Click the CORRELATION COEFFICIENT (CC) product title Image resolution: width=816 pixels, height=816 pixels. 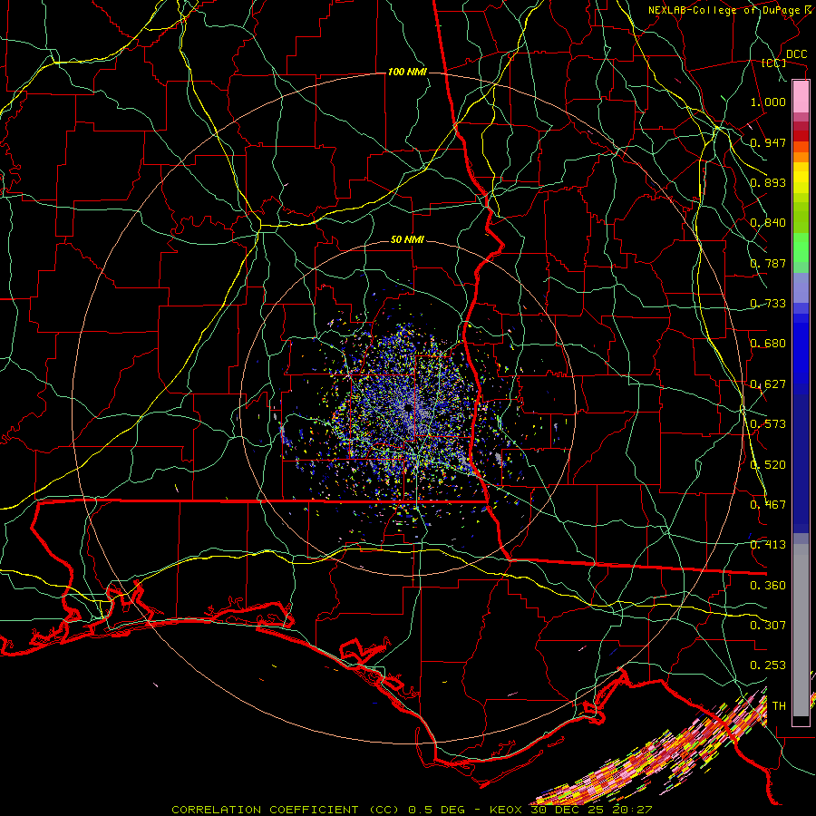pyautogui.click(x=286, y=810)
